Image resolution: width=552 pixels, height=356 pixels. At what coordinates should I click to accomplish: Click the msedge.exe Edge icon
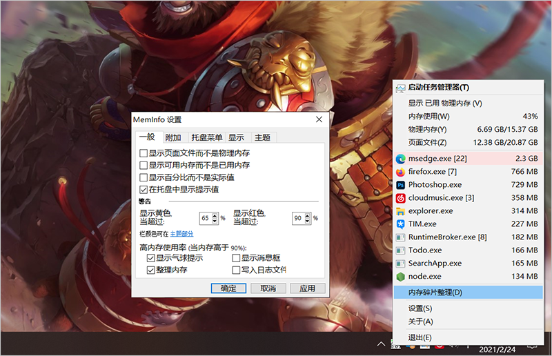pyautogui.click(x=401, y=159)
